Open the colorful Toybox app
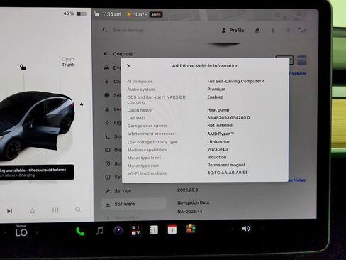The image size is (346, 260). [x=191, y=229]
